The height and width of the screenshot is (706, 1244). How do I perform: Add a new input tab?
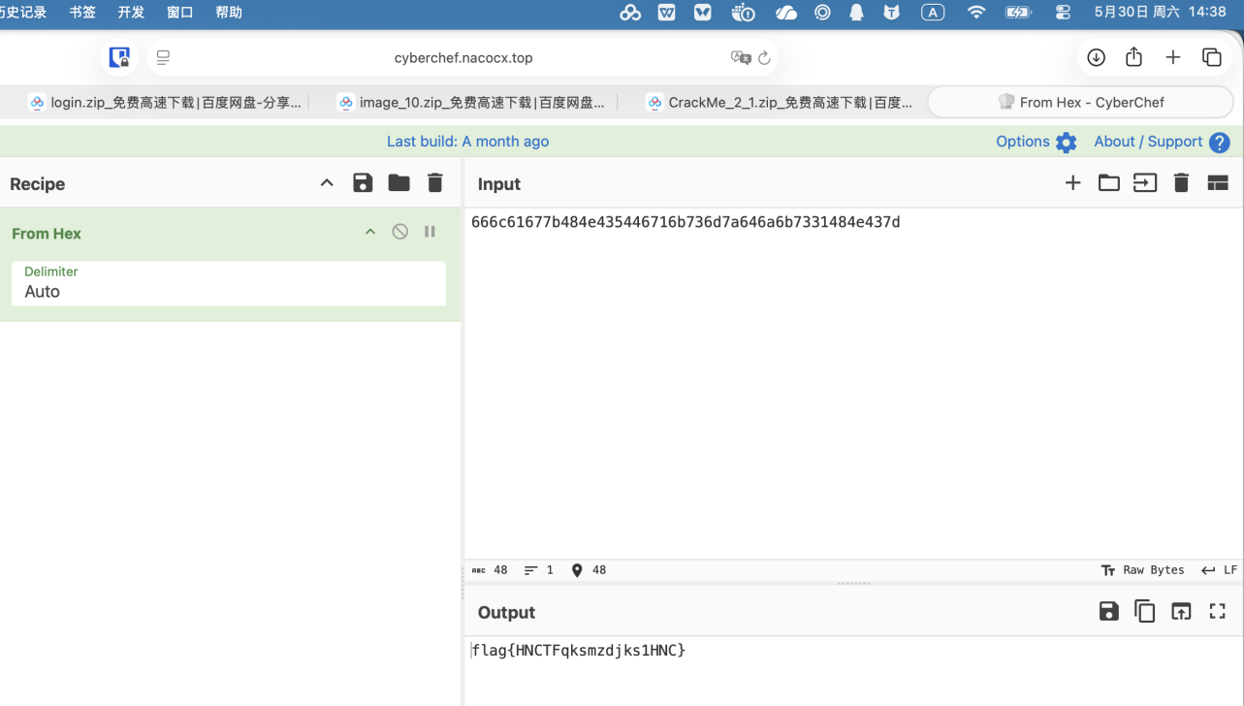point(1072,182)
